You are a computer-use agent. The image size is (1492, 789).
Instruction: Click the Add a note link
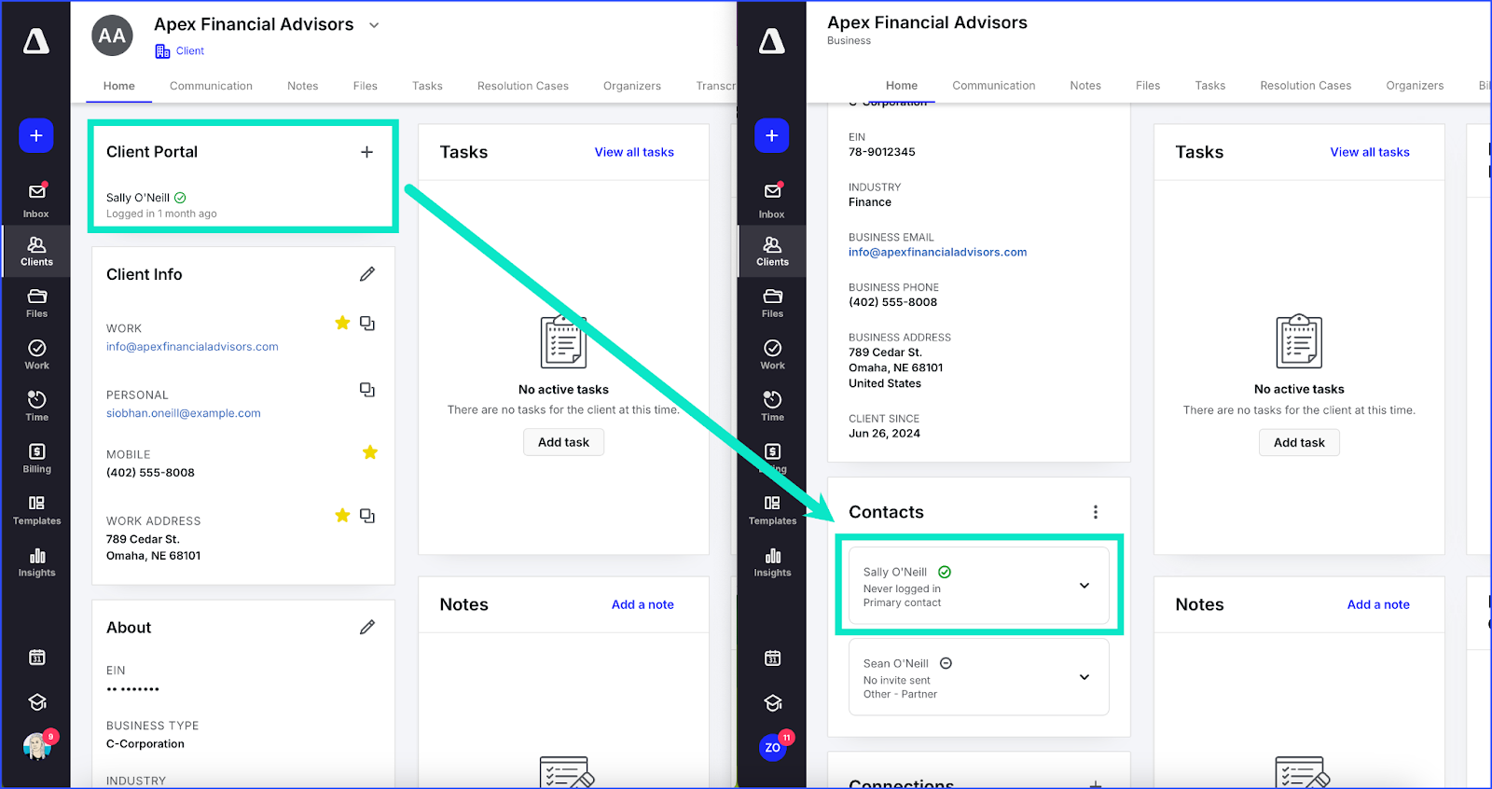pos(642,604)
